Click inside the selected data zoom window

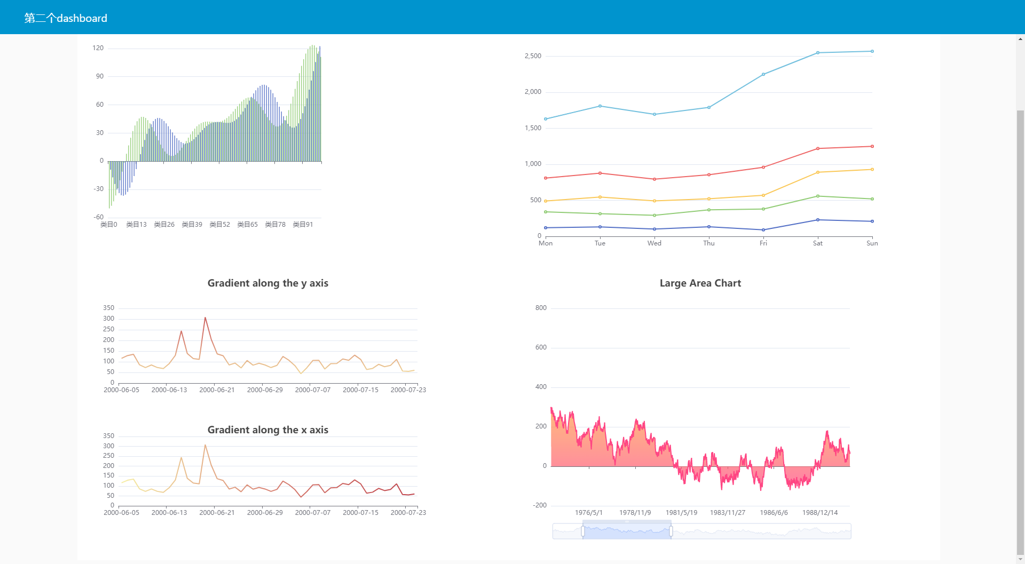626,530
